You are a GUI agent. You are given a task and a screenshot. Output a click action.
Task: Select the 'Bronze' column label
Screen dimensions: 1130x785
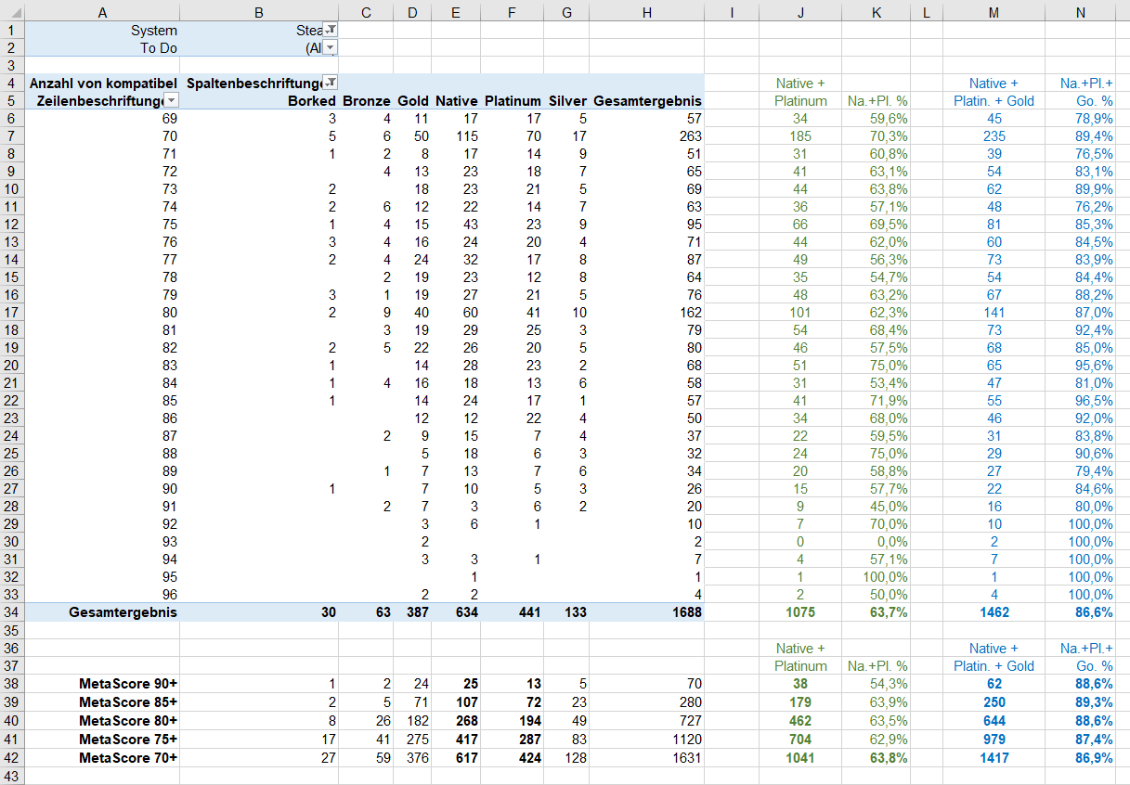366,101
